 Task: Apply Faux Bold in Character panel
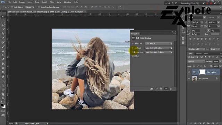190,39
